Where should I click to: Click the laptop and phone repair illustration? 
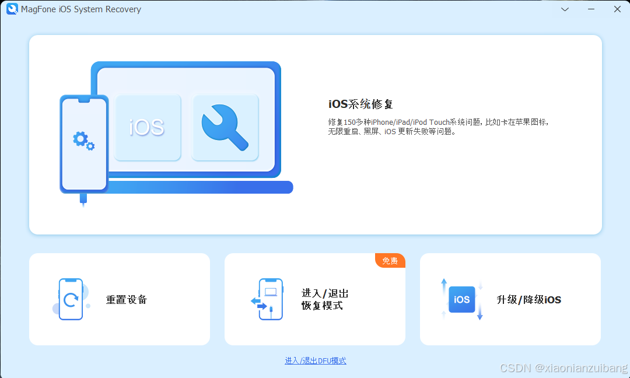[176, 134]
